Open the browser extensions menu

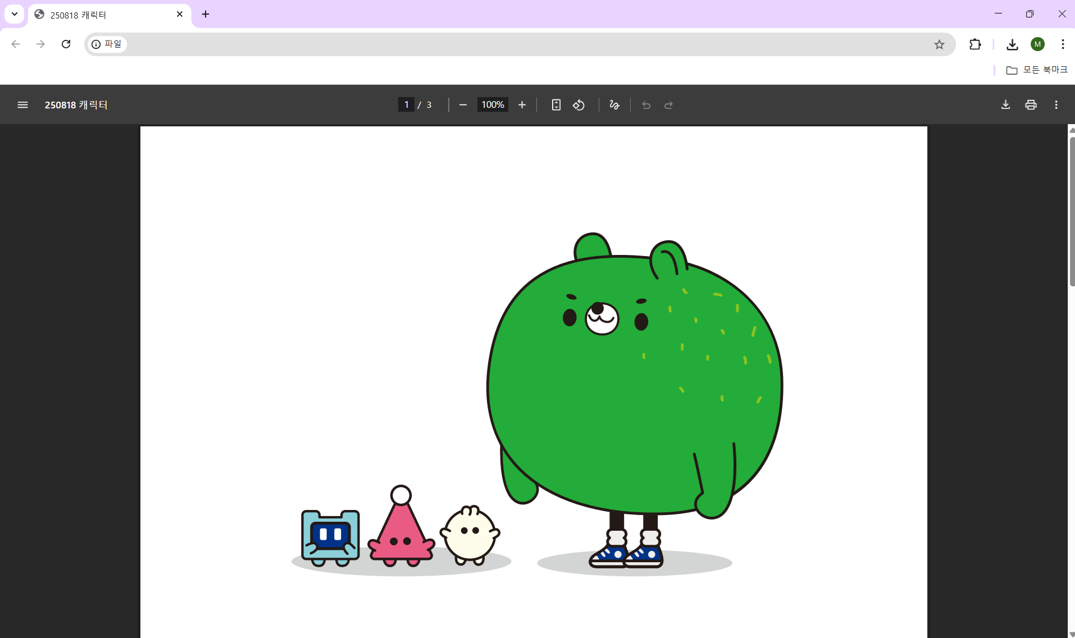[x=975, y=44]
